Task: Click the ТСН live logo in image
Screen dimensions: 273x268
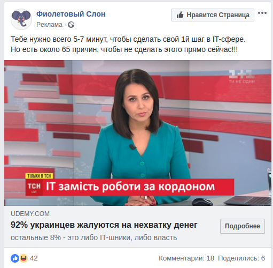Action: pyautogui.click(x=34, y=188)
